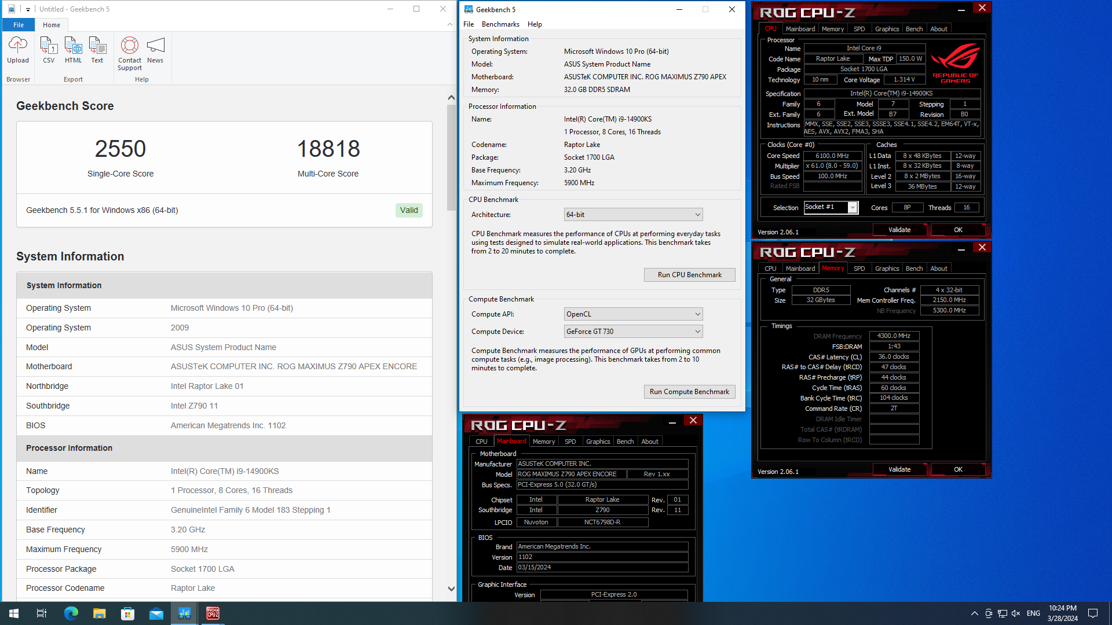Switch to About tab in Mainboard CPU-Z window
The image size is (1112, 625).
650,442
